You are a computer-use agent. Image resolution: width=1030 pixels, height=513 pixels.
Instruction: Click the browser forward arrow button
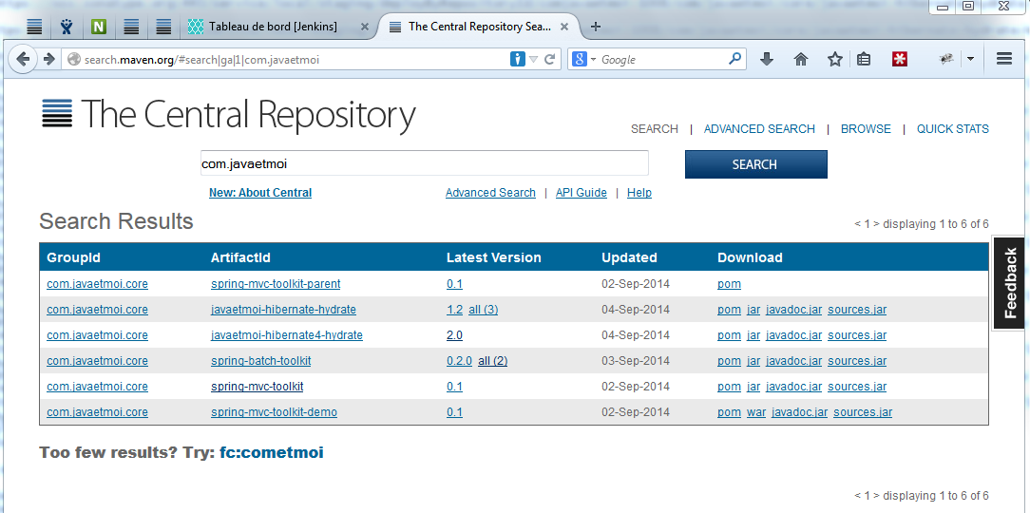click(48, 59)
